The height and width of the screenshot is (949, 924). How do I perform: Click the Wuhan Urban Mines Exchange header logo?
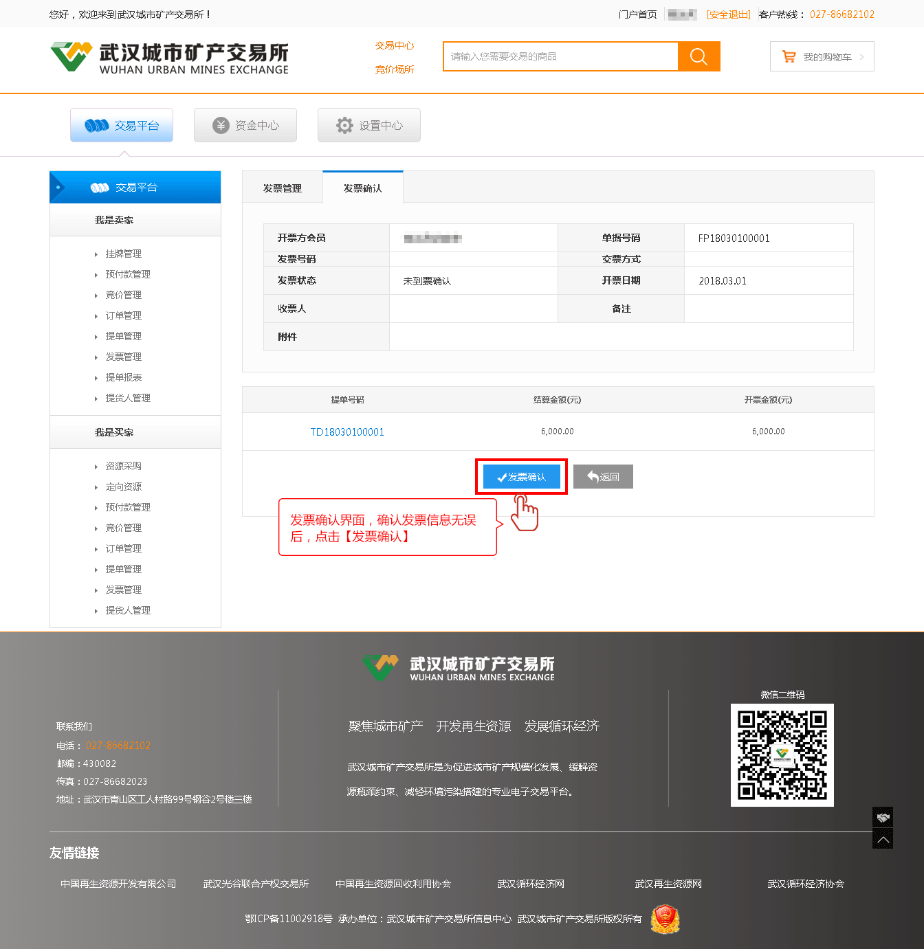[x=169, y=58]
